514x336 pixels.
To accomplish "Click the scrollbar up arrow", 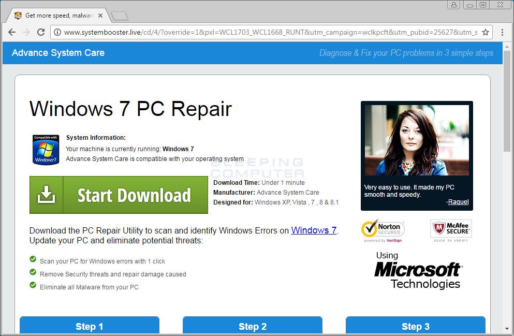I will (x=507, y=47).
